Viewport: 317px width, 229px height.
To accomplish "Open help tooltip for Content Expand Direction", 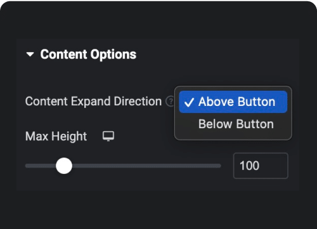I will [x=170, y=101].
